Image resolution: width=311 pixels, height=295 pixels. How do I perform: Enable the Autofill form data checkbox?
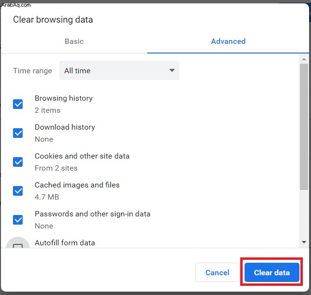[x=18, y=246]
